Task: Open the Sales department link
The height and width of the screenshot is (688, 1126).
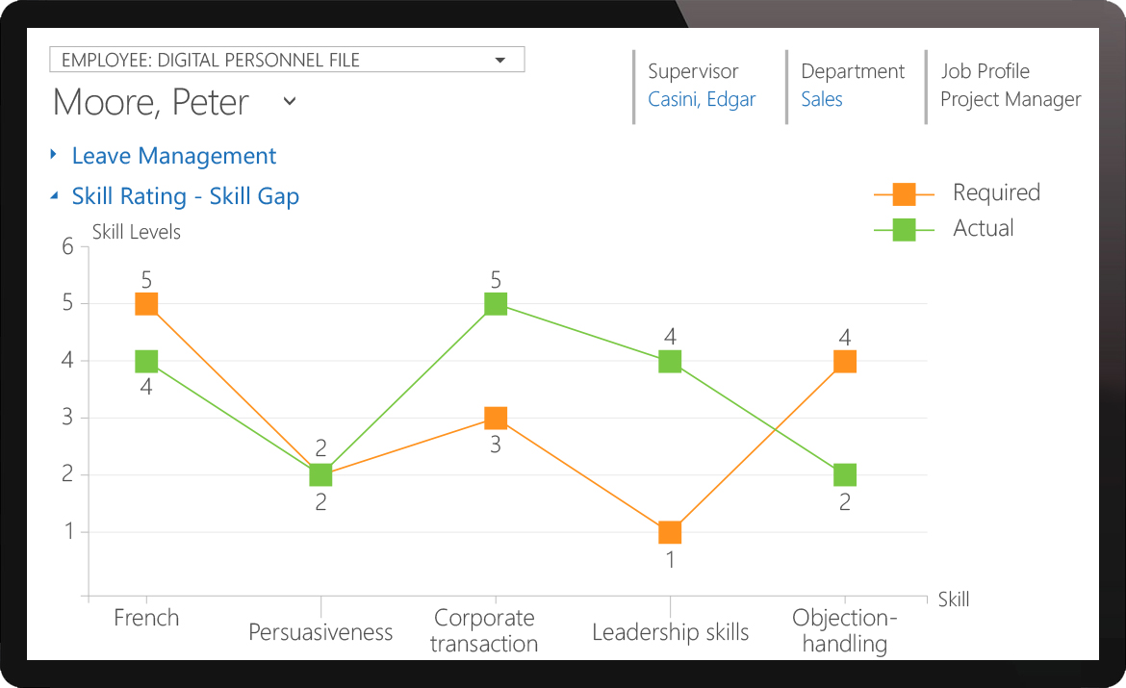Action: point(822,98)
